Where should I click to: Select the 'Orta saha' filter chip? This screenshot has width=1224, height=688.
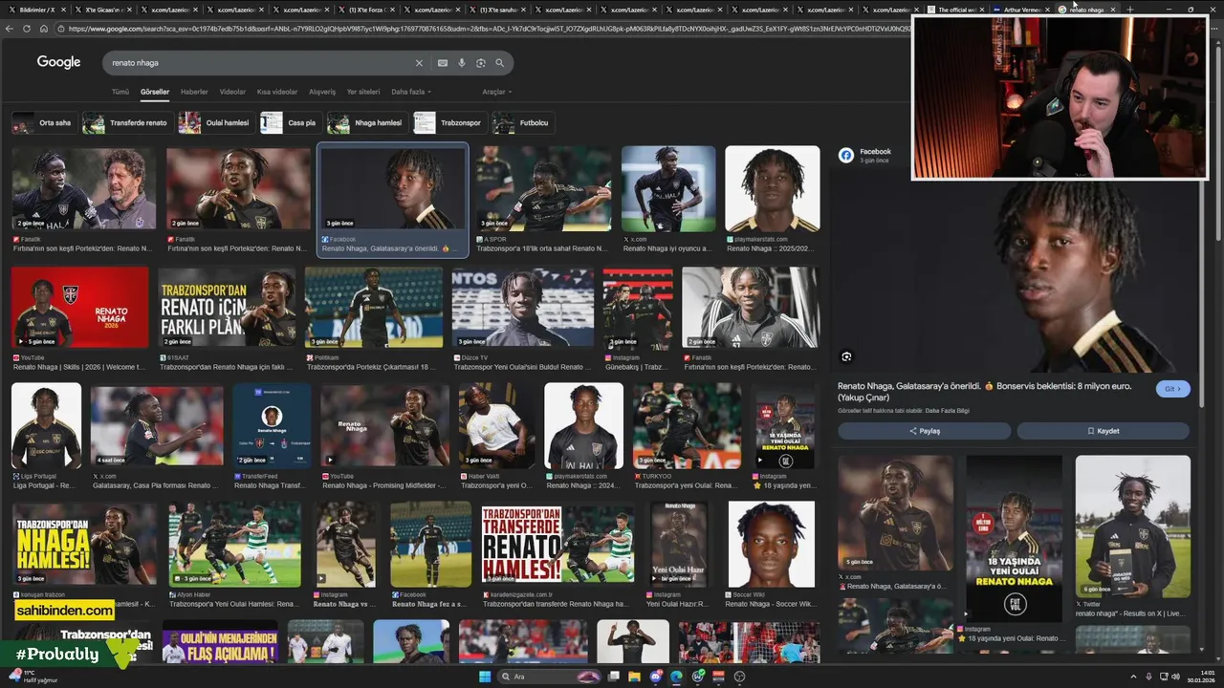[x=44, y=122]
